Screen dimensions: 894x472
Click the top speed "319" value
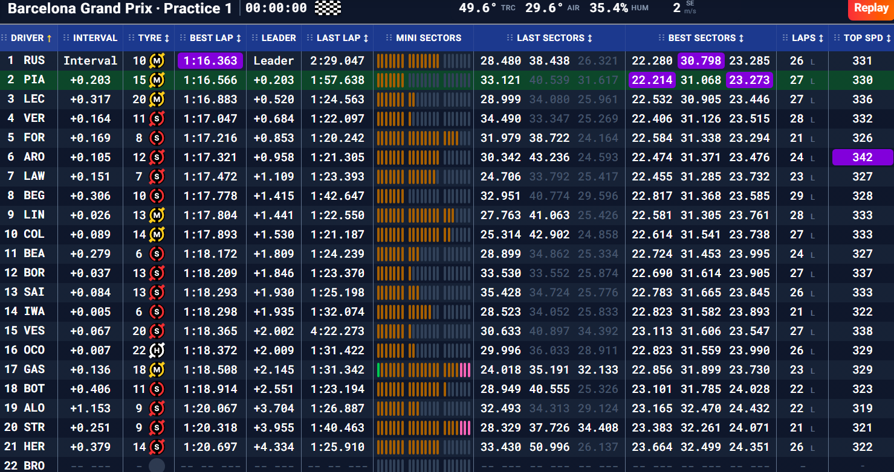point(863,408)
